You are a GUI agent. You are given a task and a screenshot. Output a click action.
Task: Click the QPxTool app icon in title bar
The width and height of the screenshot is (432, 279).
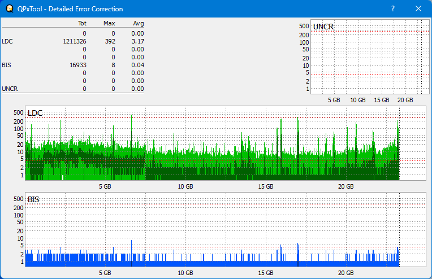(8, 9)
